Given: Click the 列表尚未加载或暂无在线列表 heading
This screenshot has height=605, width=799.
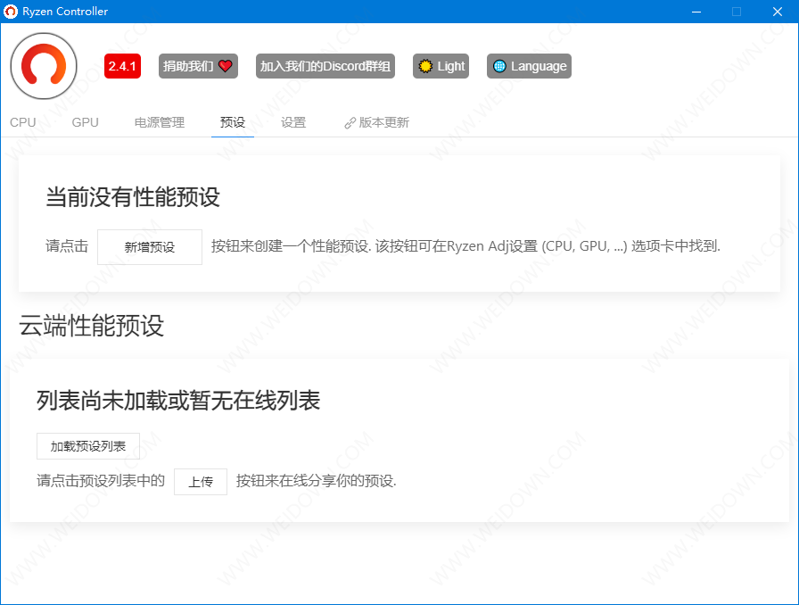Looking at the screenshot, I should tap(178, 401).
